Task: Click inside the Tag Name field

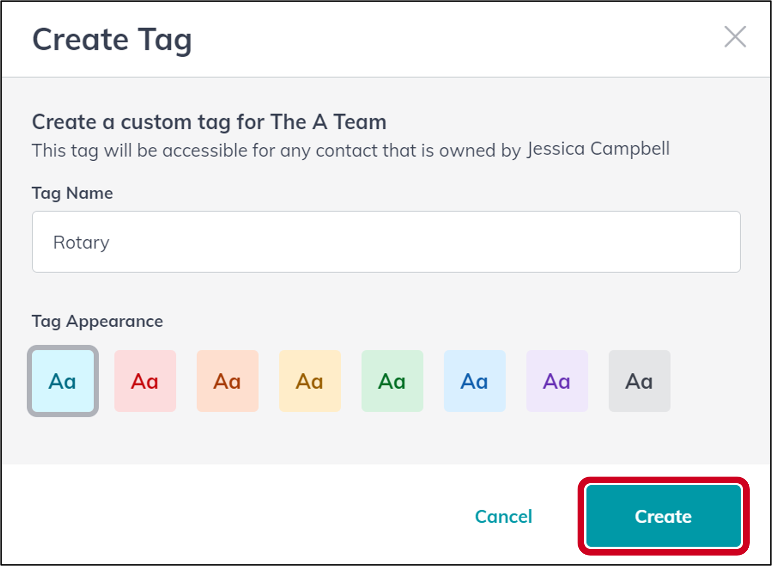Action: click(x=386, y=242)
